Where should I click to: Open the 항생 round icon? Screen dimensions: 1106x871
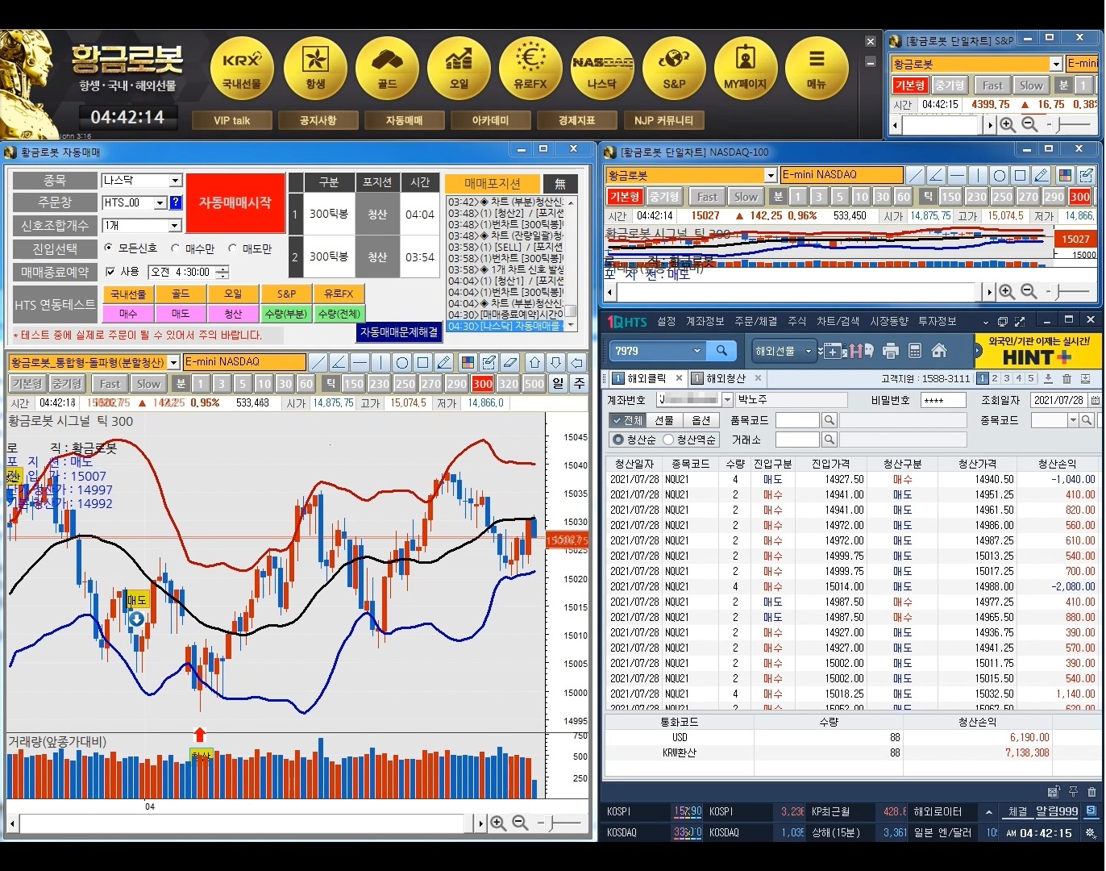(315, 68)
